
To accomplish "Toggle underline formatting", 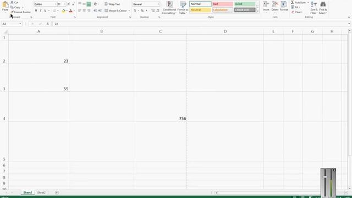I will (x=45, y=10).
